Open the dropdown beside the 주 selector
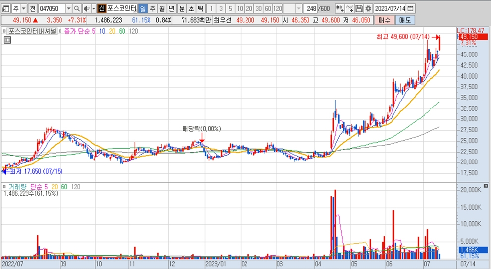This screenshot has width=491, height=269. [x=23, y=8]
